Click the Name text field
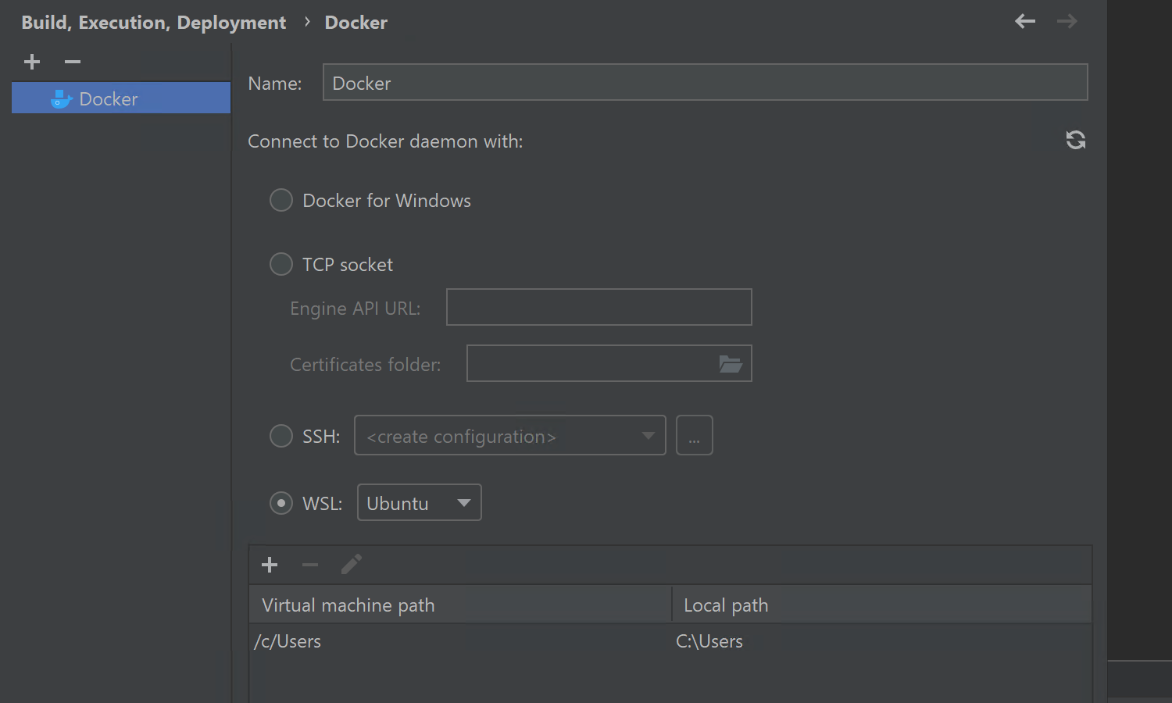Screen dimensions: 1172x703 pyautogui.click(x=705, y=83)
